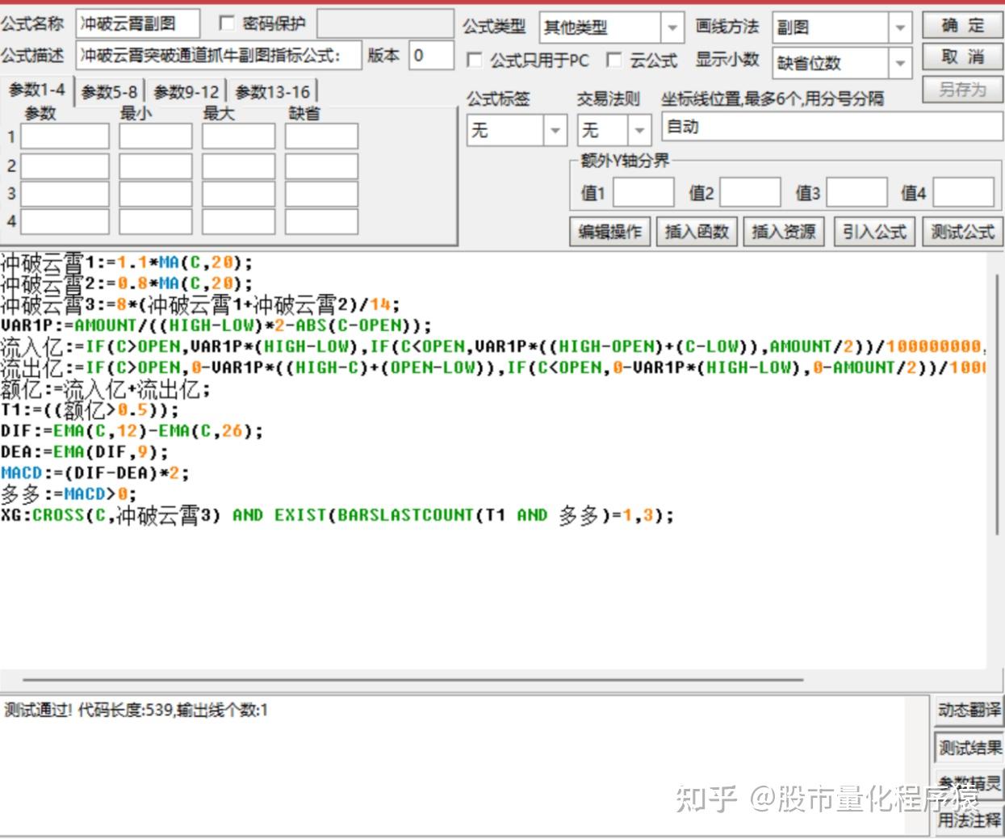This screenshot has width=1005, height=839.
Task: Click the 坐标线位置 input showing 自动
Action: [831, 128]
